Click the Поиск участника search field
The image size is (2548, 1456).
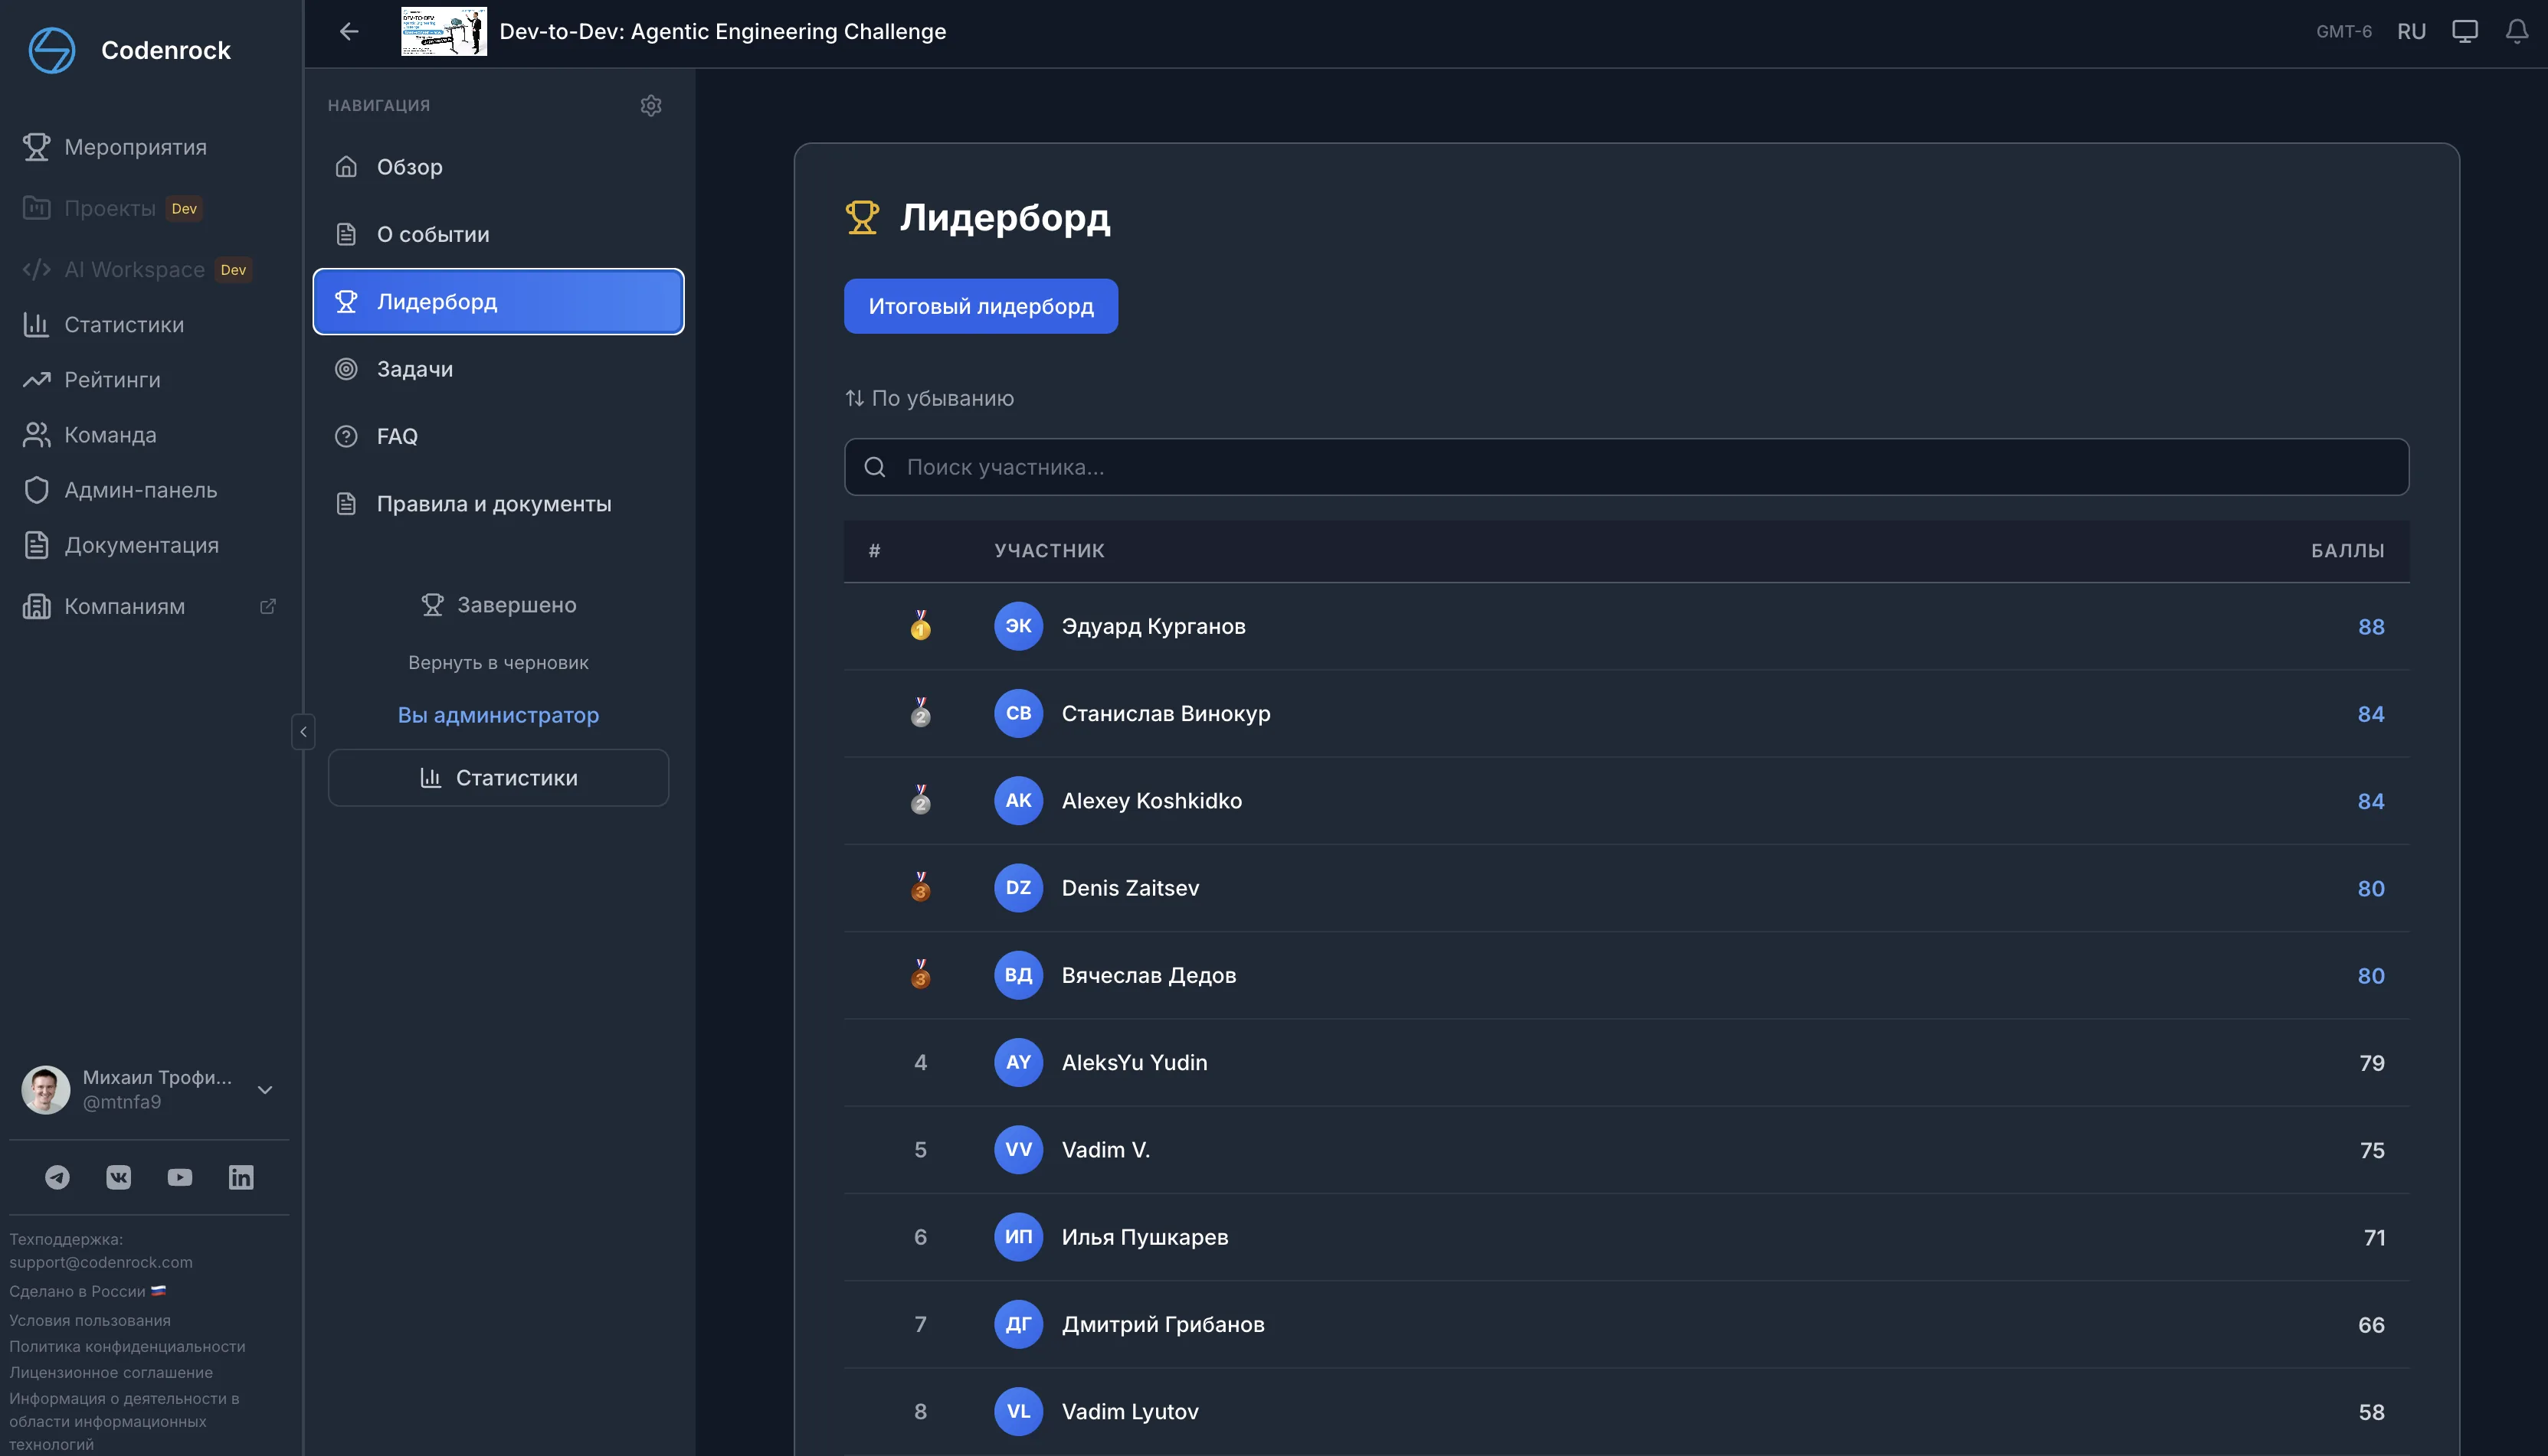point(1626,467)
